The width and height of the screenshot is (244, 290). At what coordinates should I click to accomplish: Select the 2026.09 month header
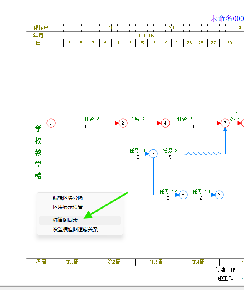point(145,35)
